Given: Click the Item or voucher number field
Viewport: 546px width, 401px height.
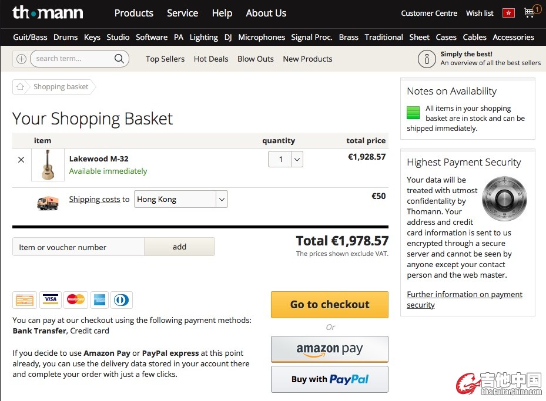Looking at the screenshot, I should 78,247.
